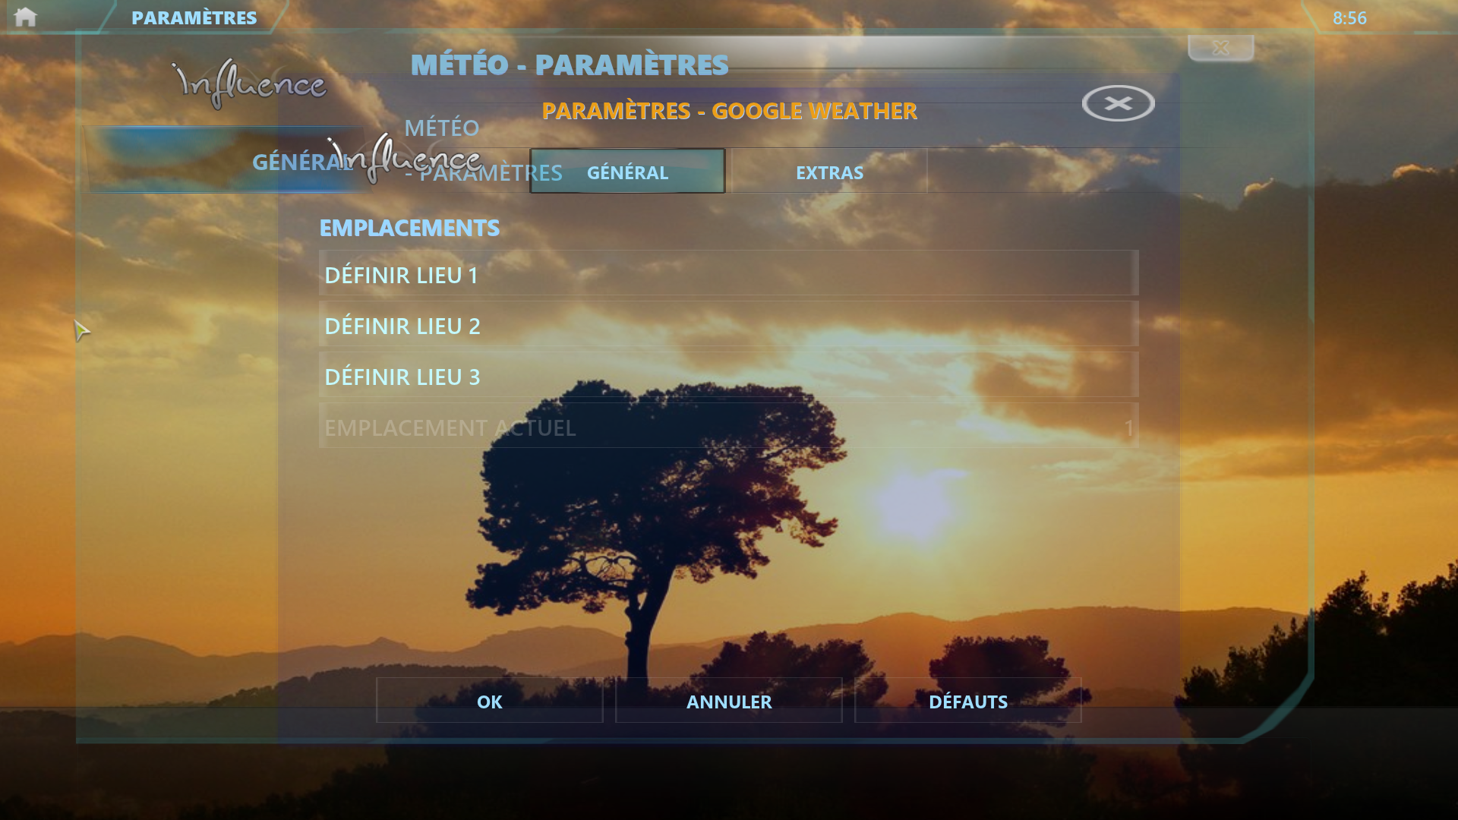Screen dimensions: 1458x820
Task: Confirm settings with the OK button
Action: [489, 701]
